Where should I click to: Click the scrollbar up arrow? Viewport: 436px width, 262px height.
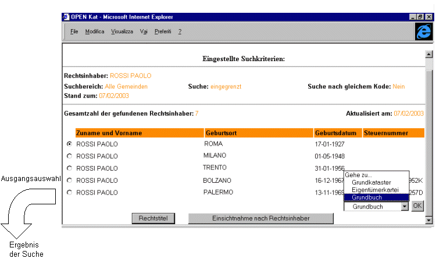click(429, 54)
